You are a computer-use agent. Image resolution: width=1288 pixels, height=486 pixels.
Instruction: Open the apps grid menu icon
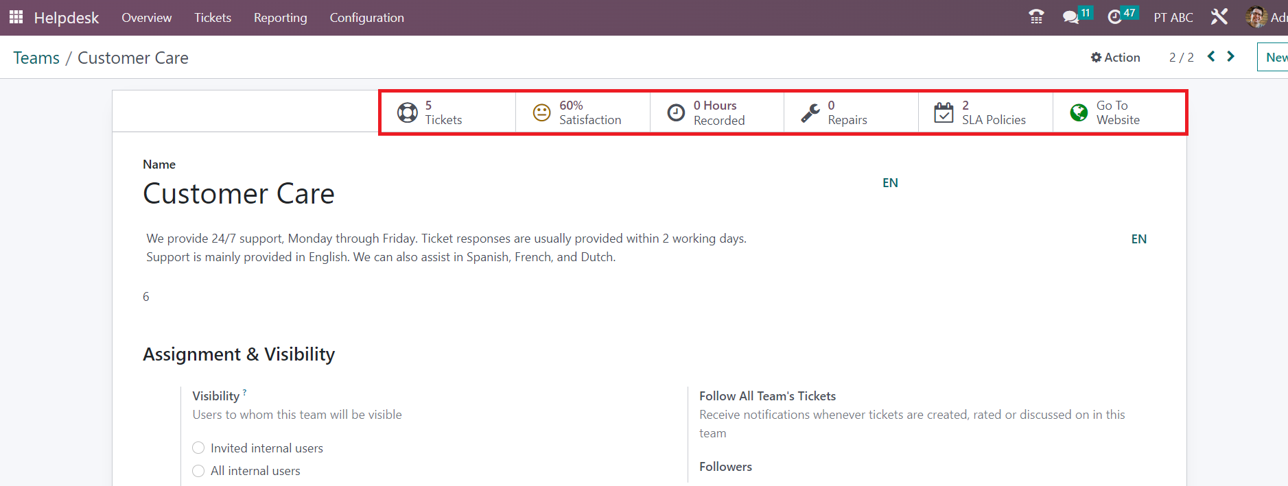(x=16, y=17)
